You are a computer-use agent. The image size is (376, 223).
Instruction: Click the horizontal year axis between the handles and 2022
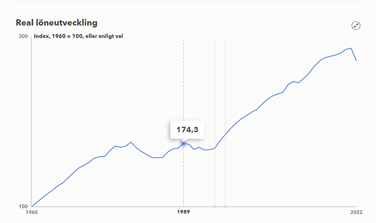pos(289,207)
